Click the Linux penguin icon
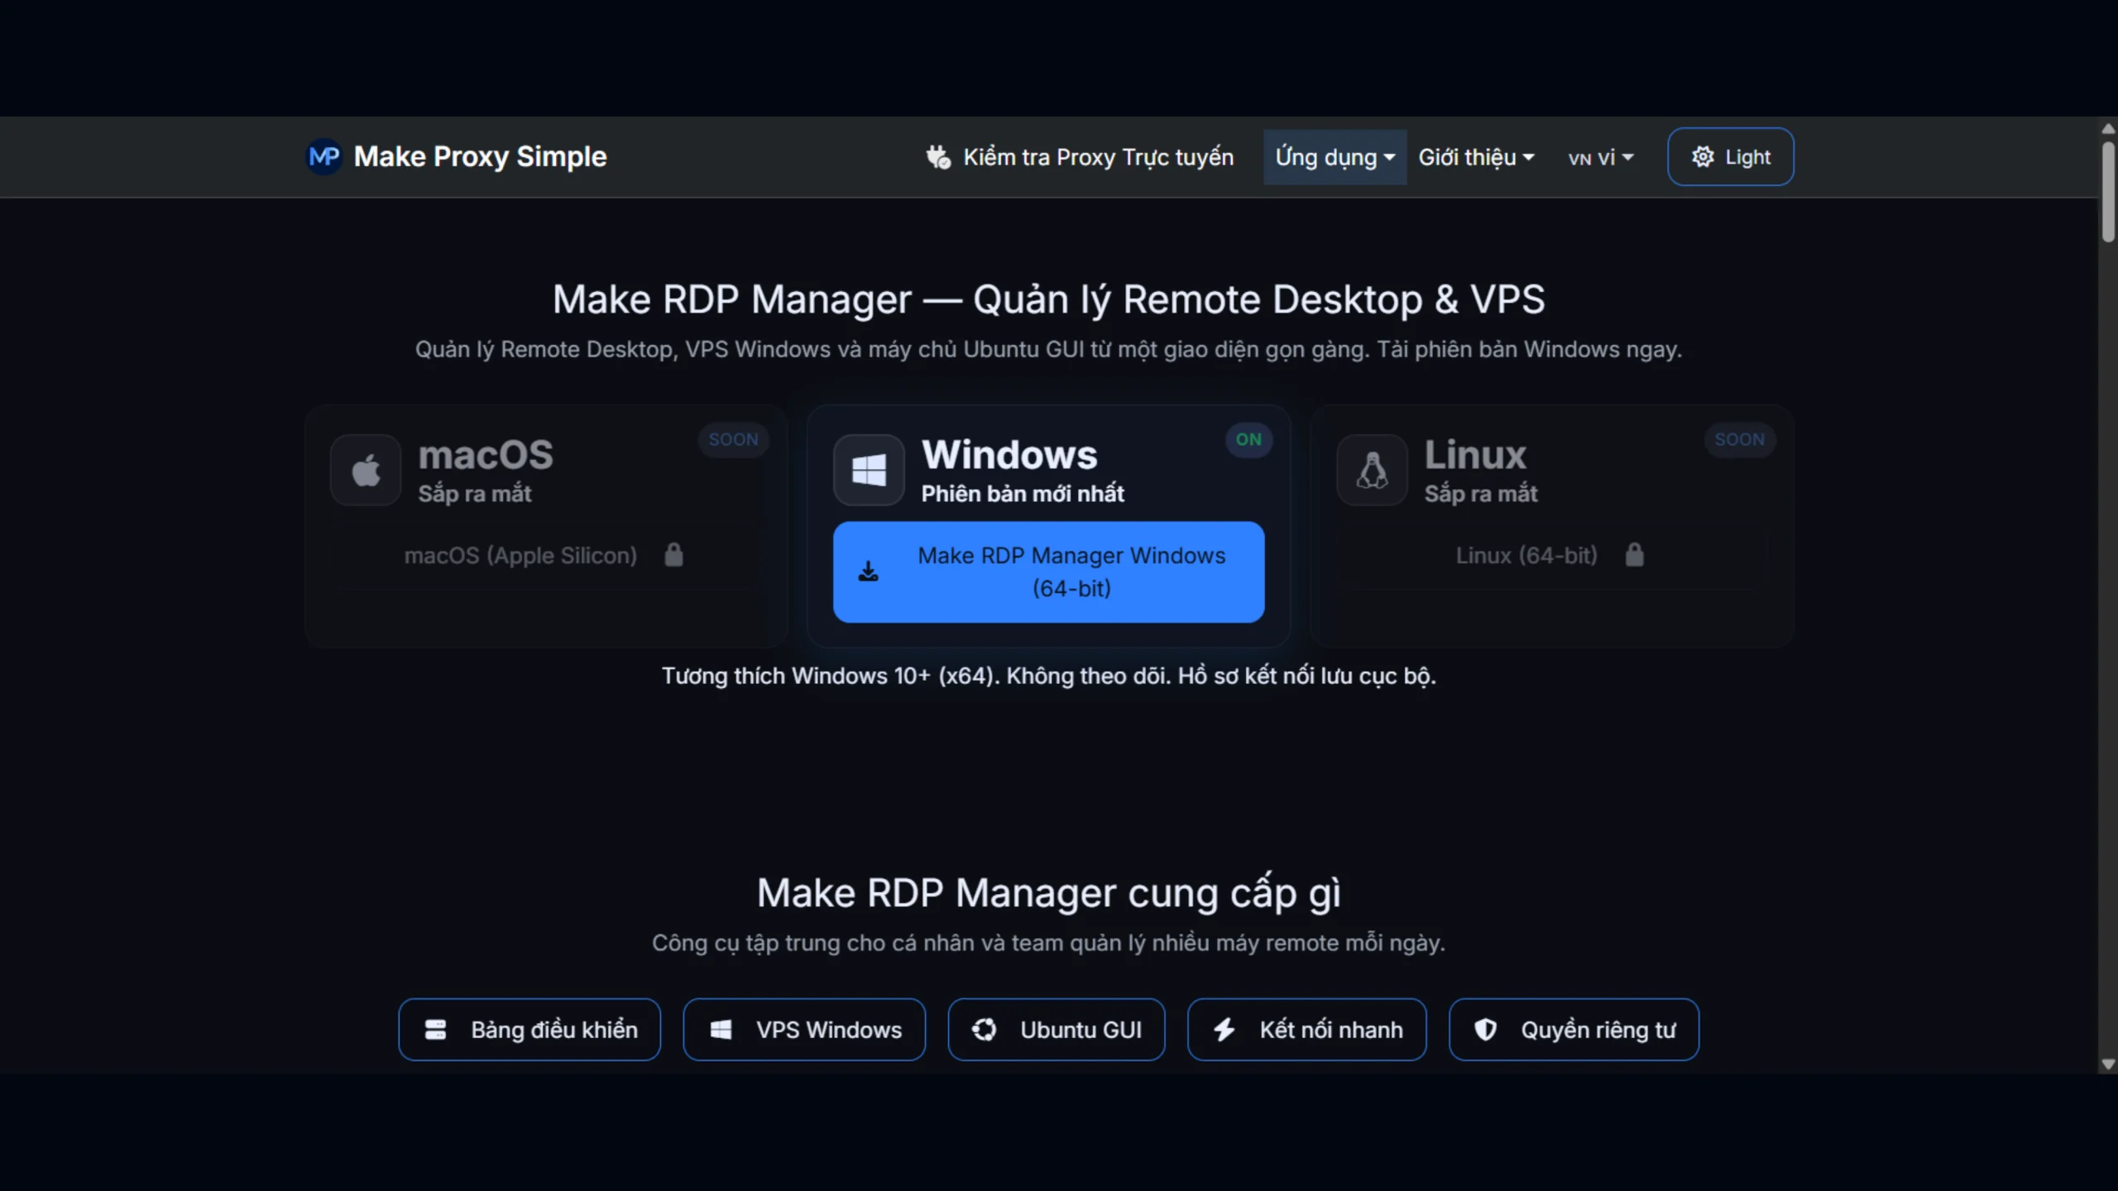Screen dimensions: 2118x1191 pyautogui.click(x=1372, y=470)
